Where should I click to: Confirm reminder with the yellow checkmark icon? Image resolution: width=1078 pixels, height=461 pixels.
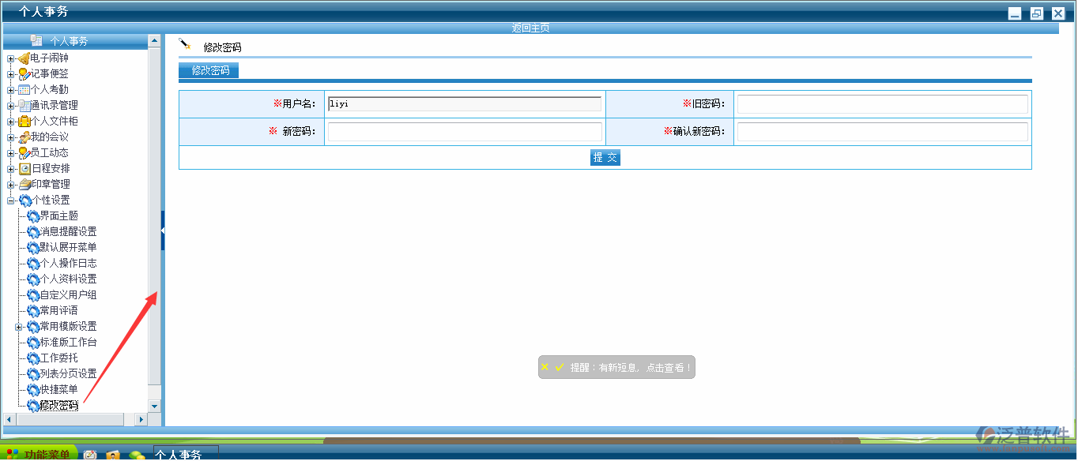(x=560, y=367)
